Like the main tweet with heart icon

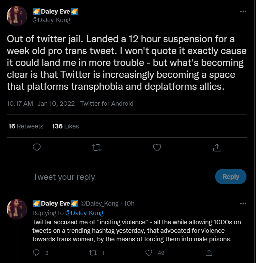click(x=157, y=147)
